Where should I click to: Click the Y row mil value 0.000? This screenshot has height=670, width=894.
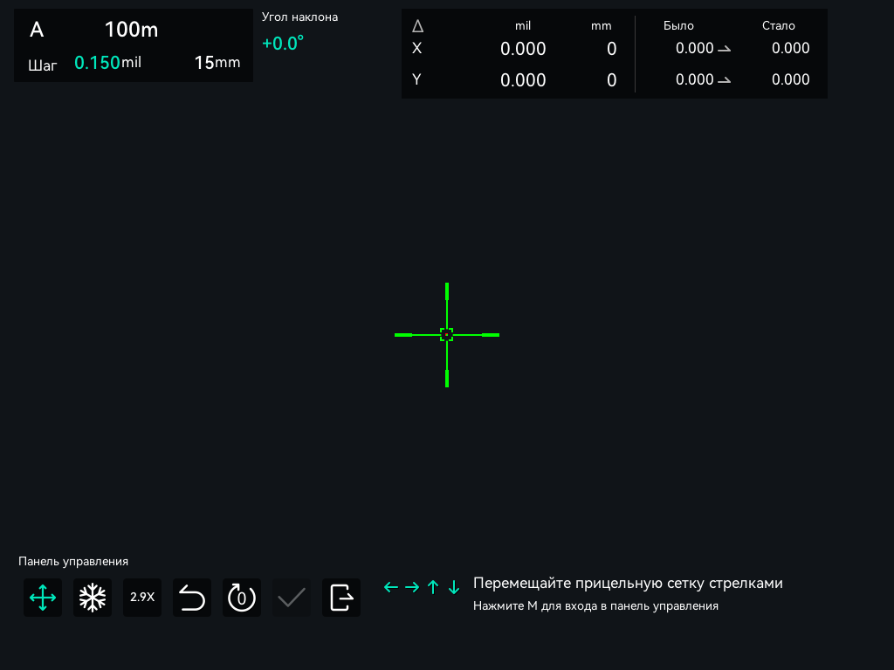point(524,80)
